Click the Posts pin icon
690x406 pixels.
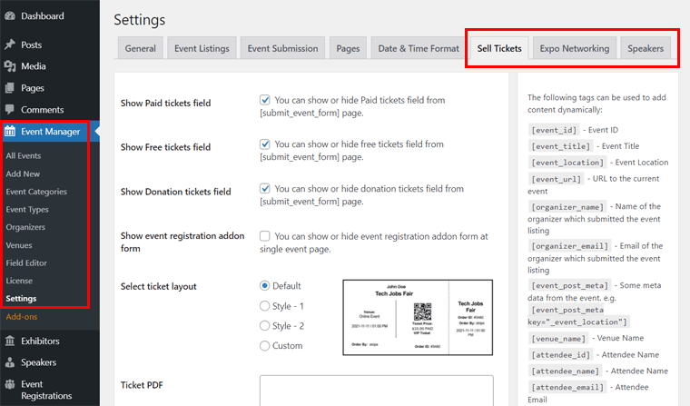(x=10, y=45)
